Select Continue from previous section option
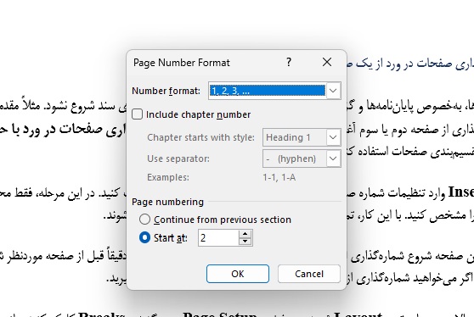 tap(144, 220)
